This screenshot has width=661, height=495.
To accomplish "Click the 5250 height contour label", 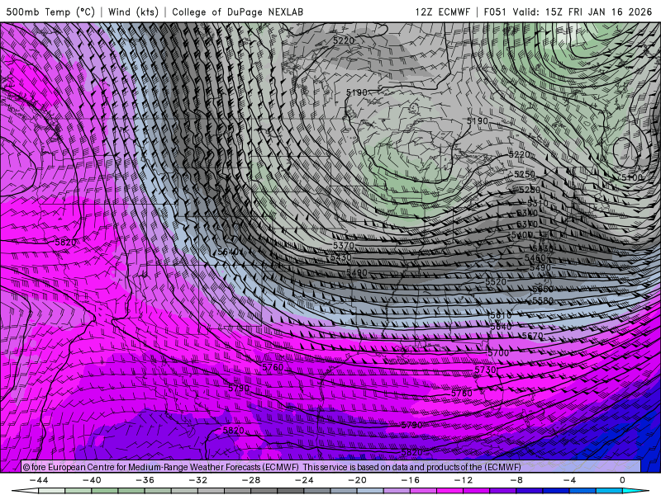I will click(x=525, y=174).
